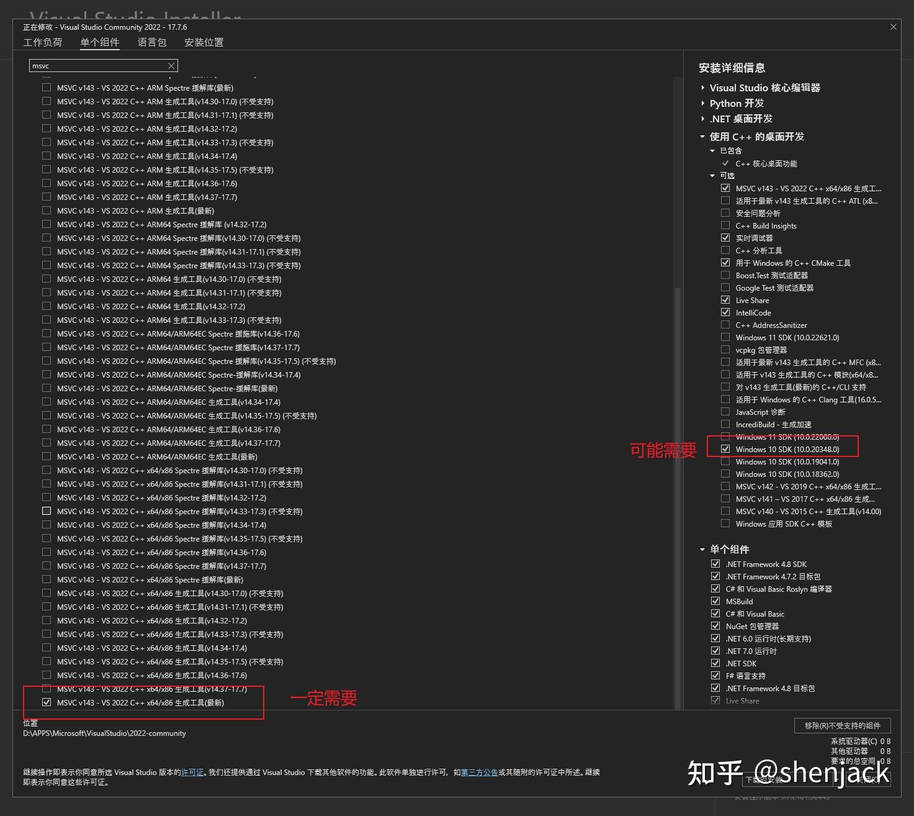Enable the C++ Build Insights component
This screenshot has height=816, width=914.
click(725, 225)
